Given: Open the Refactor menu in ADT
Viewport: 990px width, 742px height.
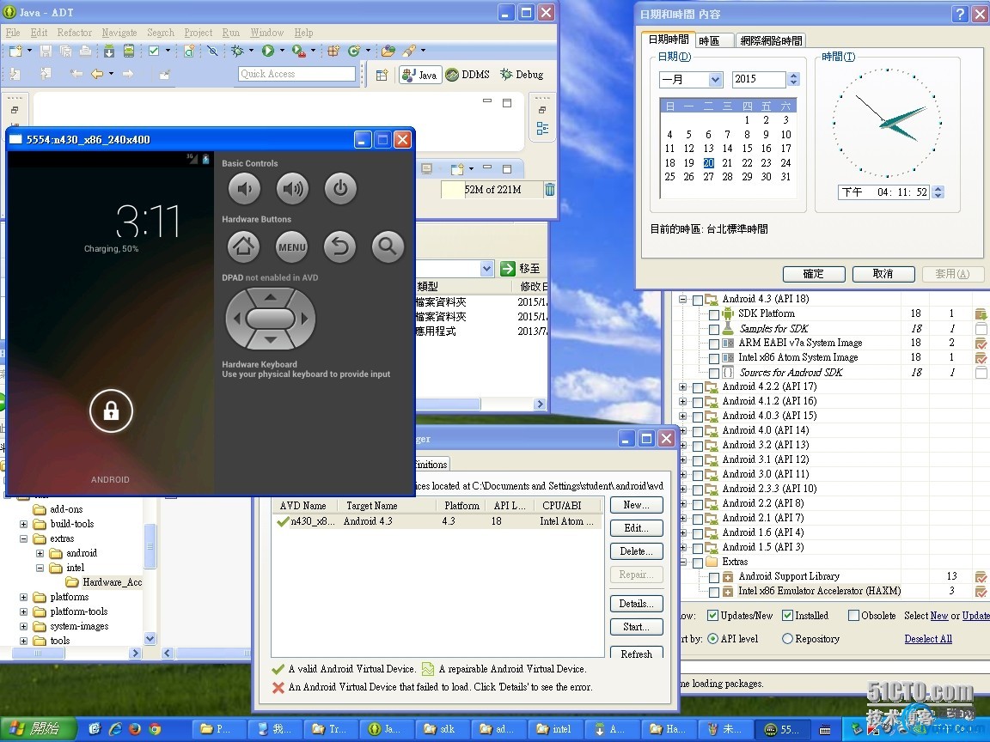Looking at the screenshot, I should pos(74,33).
